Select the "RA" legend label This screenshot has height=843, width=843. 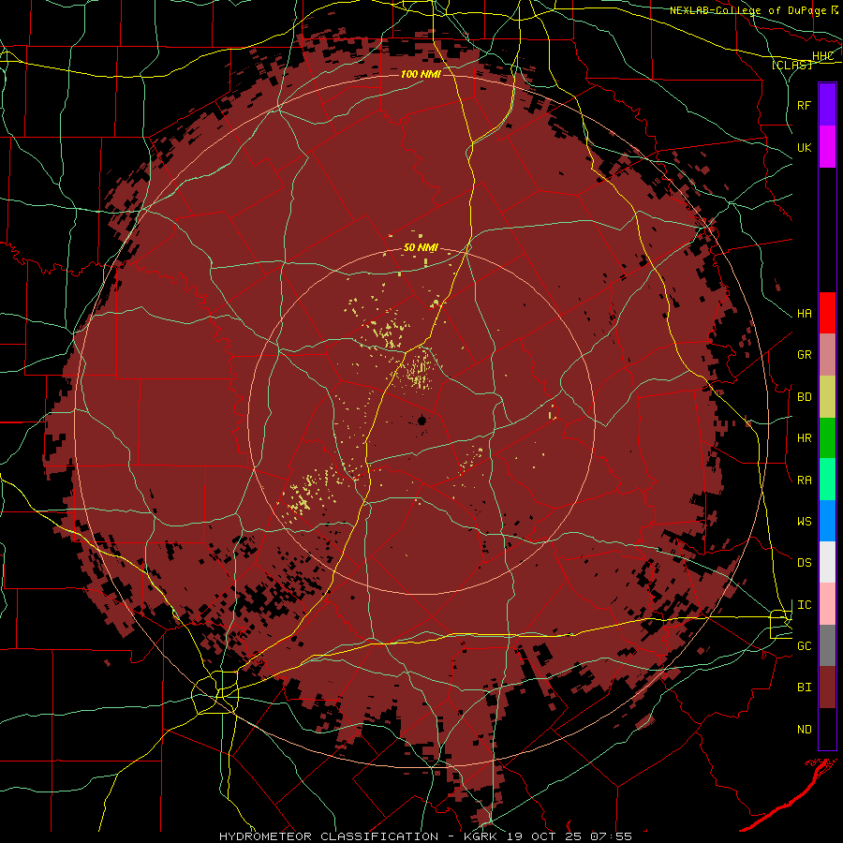pyautogui.click(x=804, y=481)
